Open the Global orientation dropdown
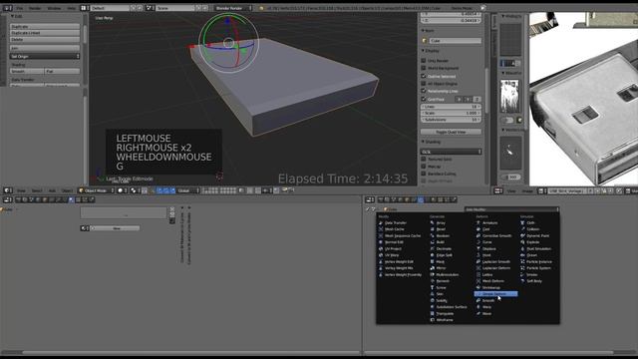The width and height of the screenshot is (638, 359). (188, 190)
